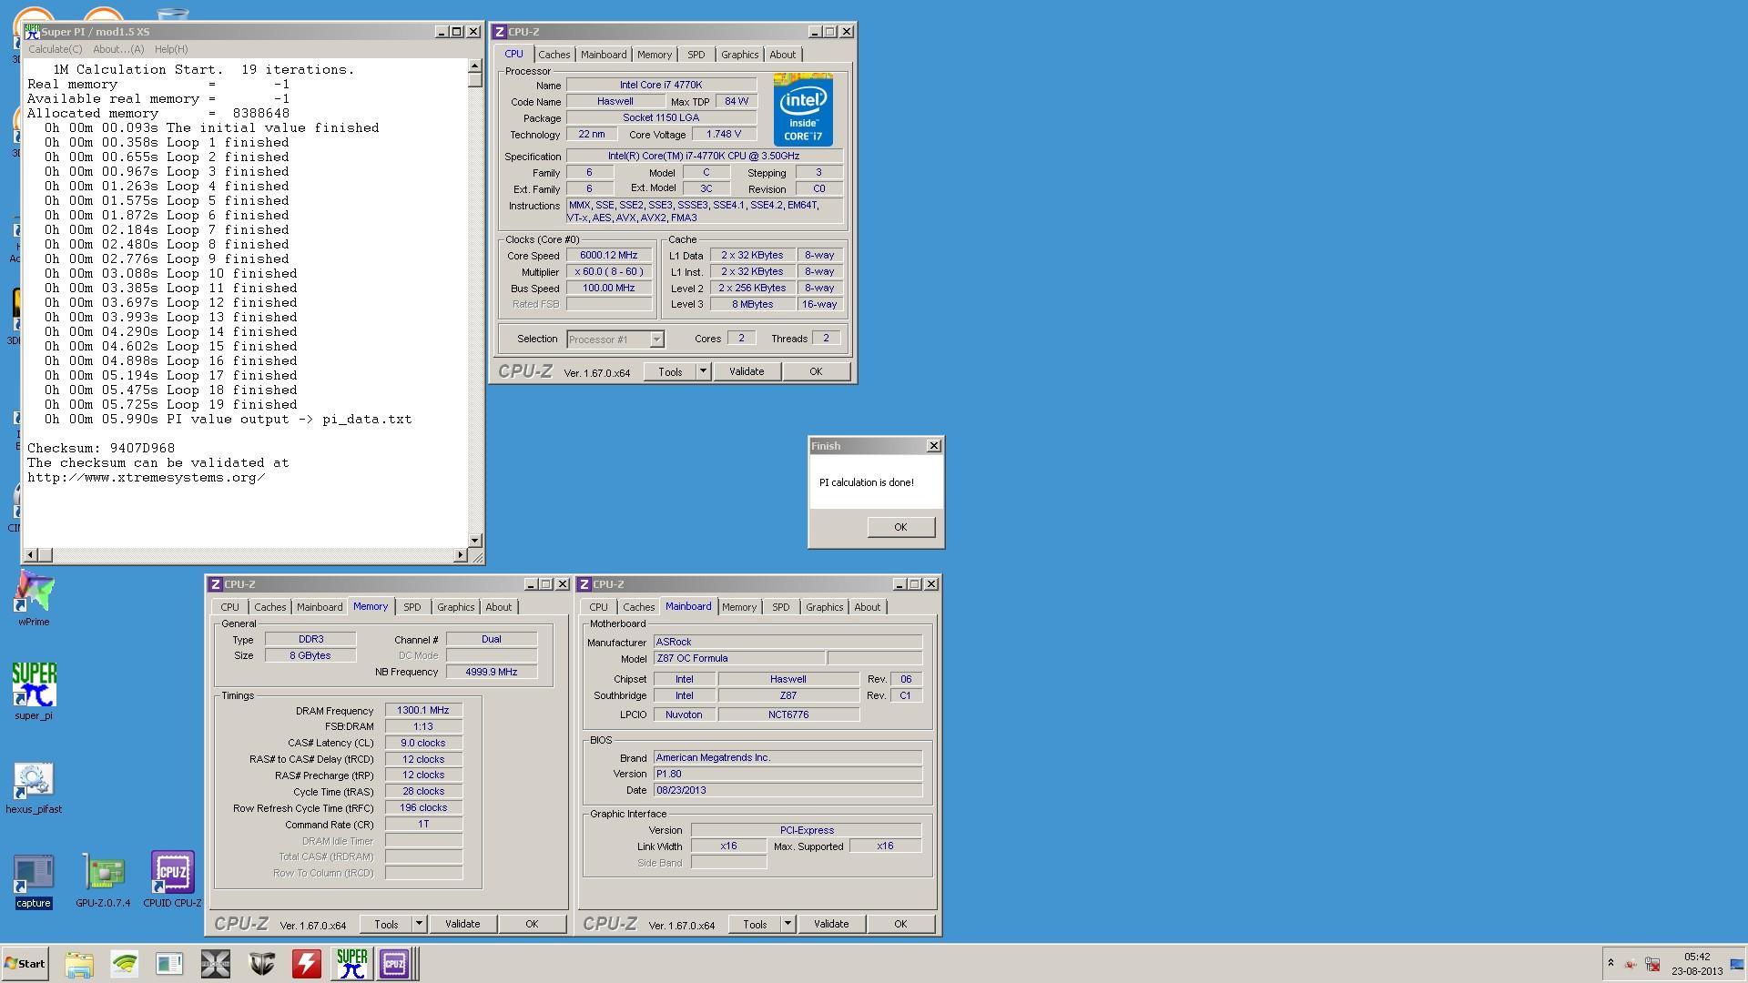Click Validate in Mainboard CPU-Z window
This screenshot has width=1748, height=983.
pyautogui.click(x=831, y=924)
